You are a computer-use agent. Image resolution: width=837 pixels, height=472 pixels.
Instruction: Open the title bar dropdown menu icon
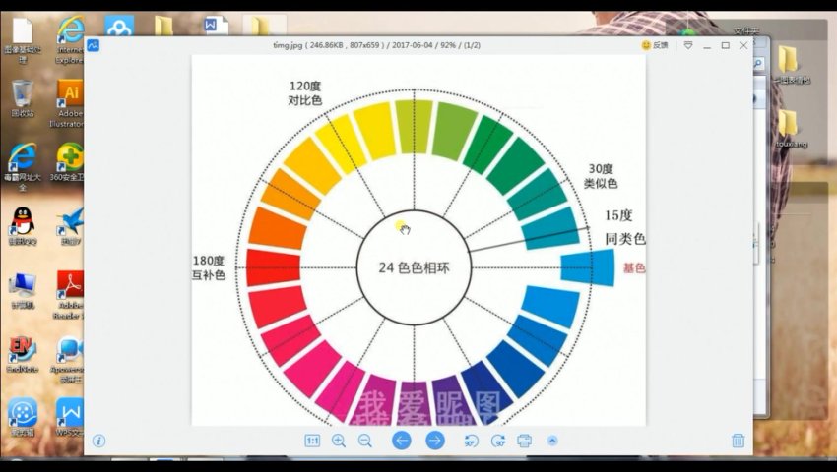(688, 45)
